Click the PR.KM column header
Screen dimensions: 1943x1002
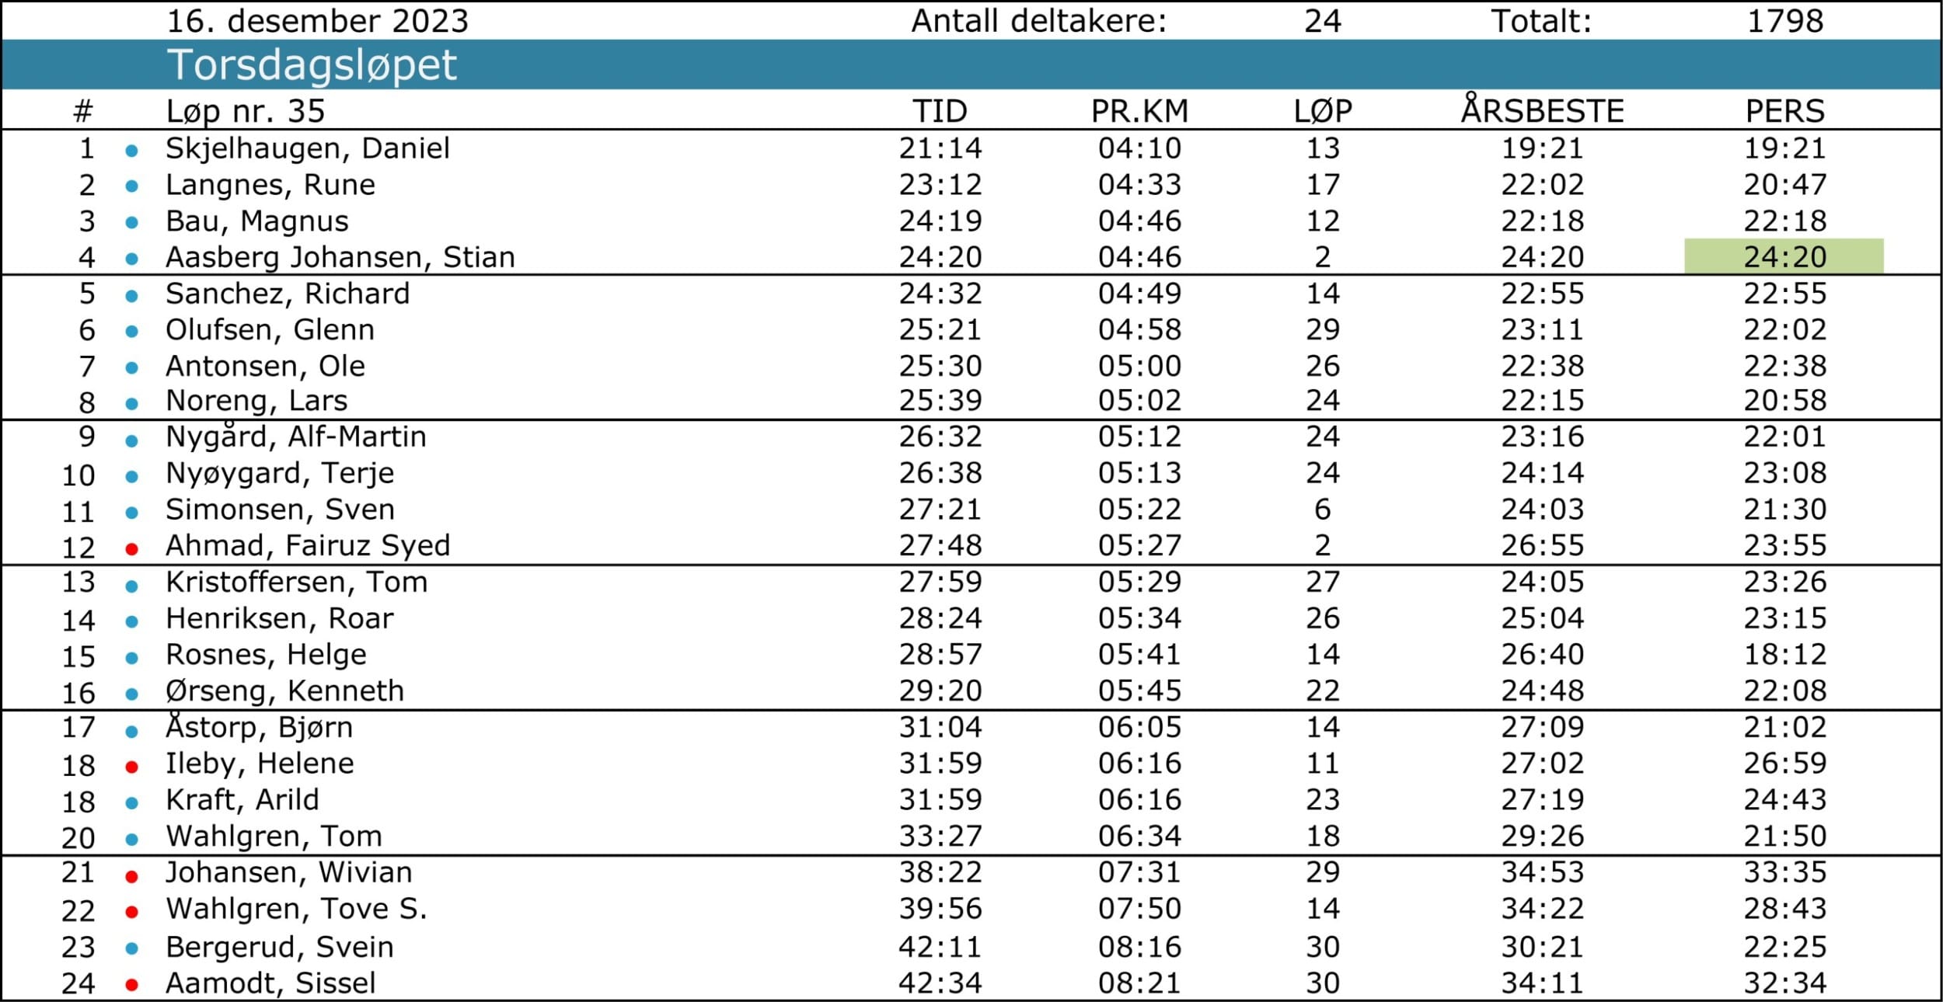pyautogui.click(x=1139, y=112)
